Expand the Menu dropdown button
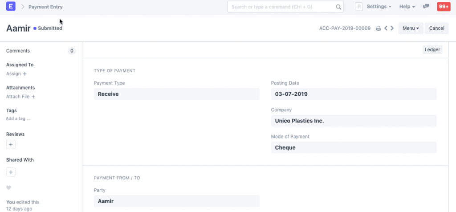456x212 pixels. pos(411,29)
